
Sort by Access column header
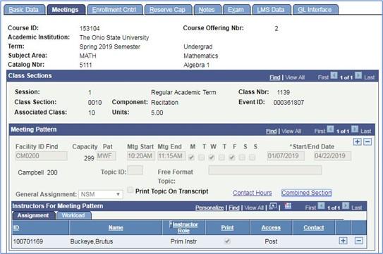pyautogui.click(x=271, y=228)
